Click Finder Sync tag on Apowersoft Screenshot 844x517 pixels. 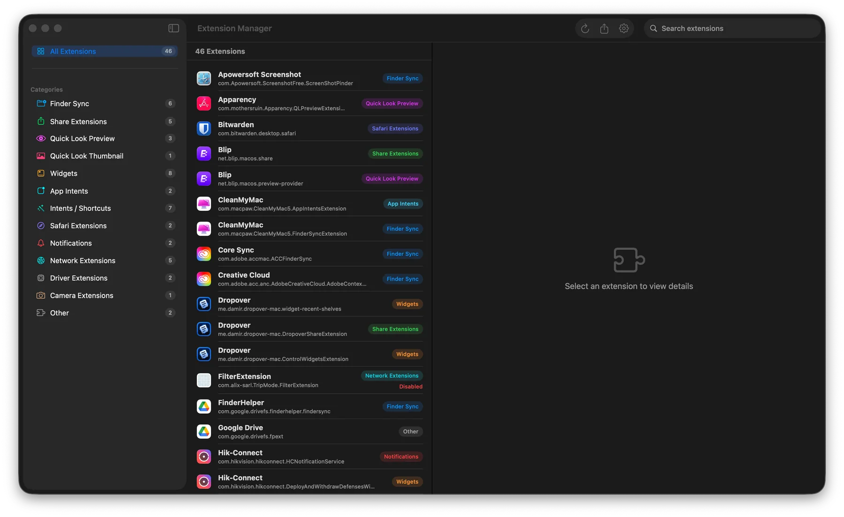point(402,78)
